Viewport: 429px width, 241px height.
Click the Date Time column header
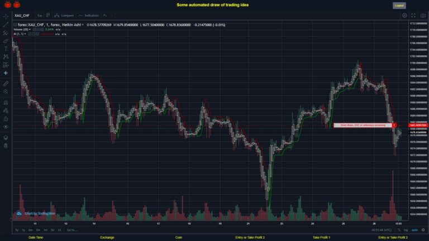pos(36,238)
